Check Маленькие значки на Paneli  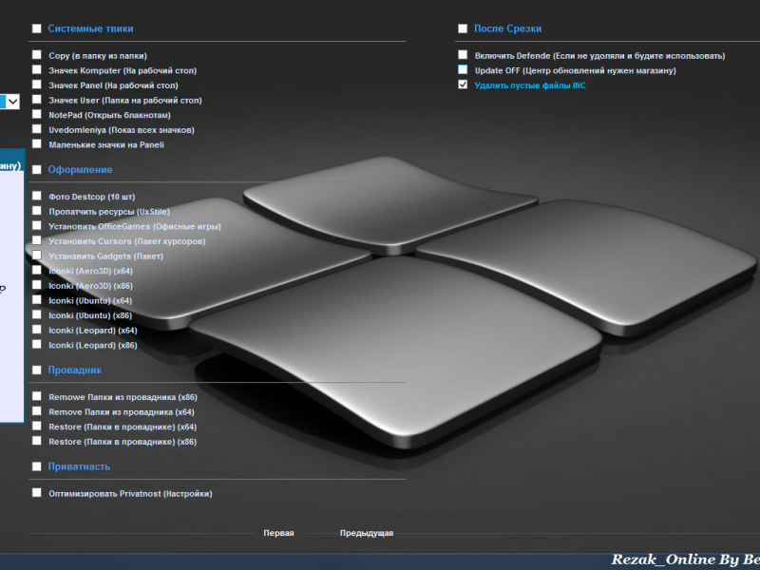click(x=37, y=144)
